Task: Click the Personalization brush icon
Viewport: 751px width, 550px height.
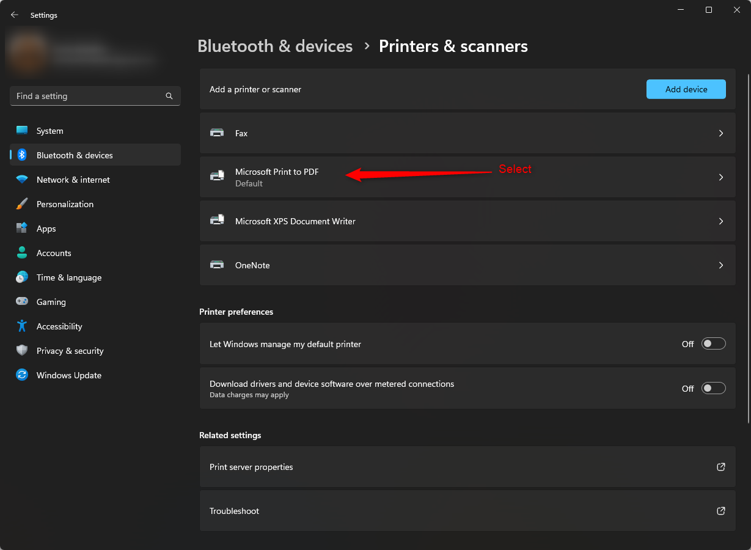Action: pos(22,204)
